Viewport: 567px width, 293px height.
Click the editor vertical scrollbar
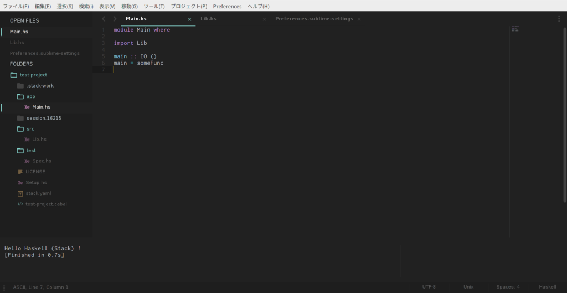(x=565, y=114)
